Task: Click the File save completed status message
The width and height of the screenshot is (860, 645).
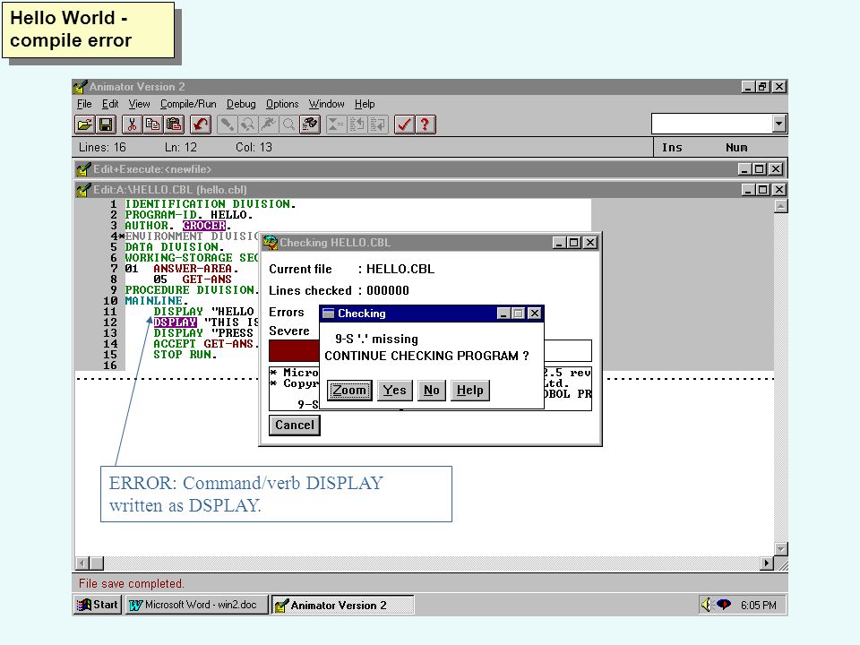Action: click(131, 583)
